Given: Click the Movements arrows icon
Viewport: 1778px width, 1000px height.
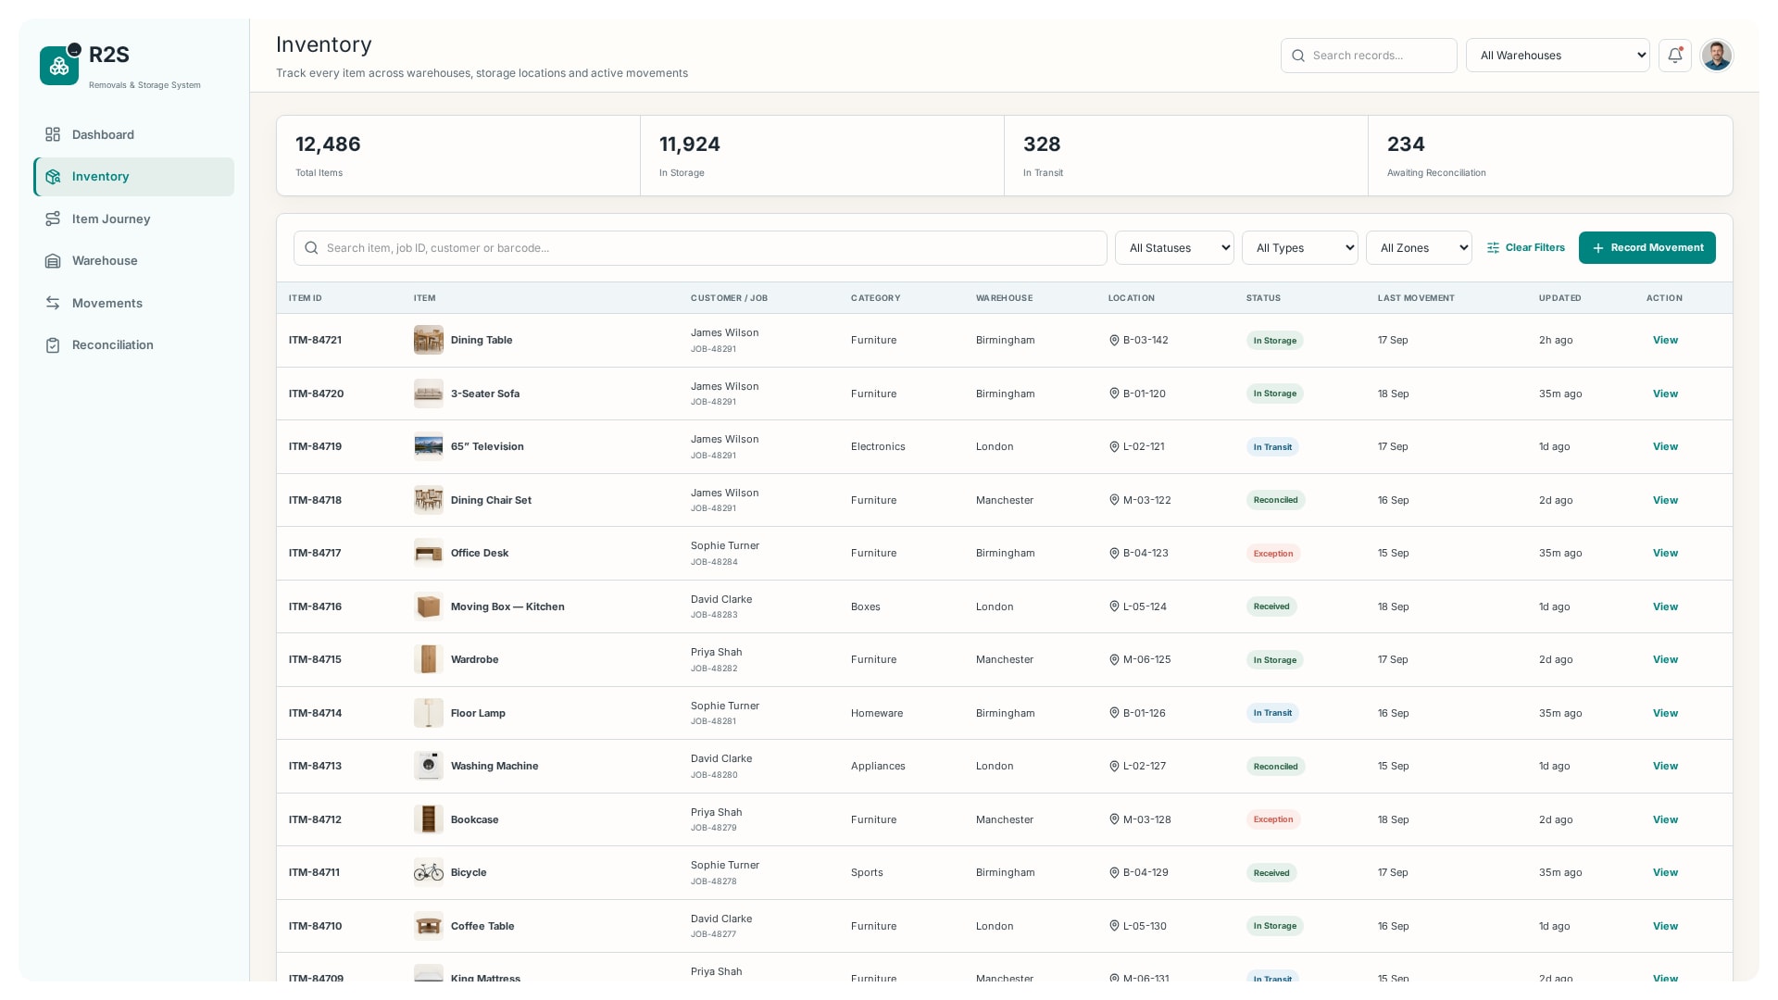Looking at the screenshot, I should [53, 303].
